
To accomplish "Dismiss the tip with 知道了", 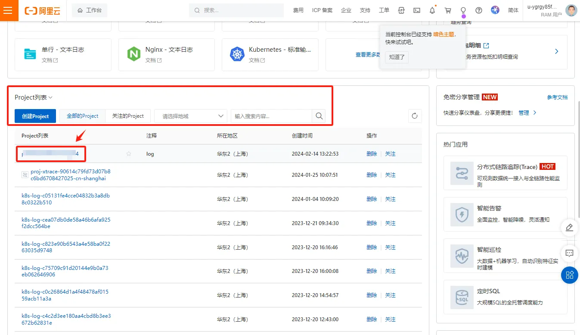I will (397, 57).
